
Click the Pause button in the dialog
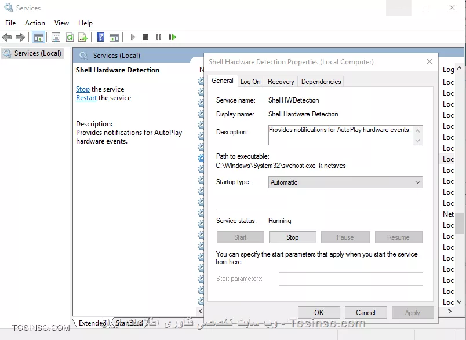(345, 237)
